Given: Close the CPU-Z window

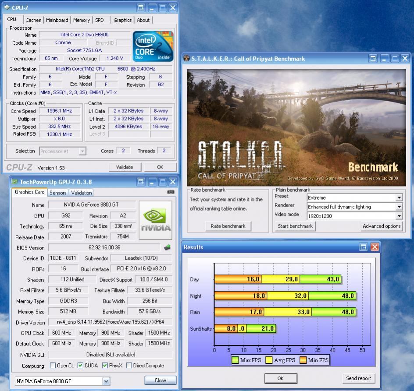Looking at the screenshot, I should (173, 7).
